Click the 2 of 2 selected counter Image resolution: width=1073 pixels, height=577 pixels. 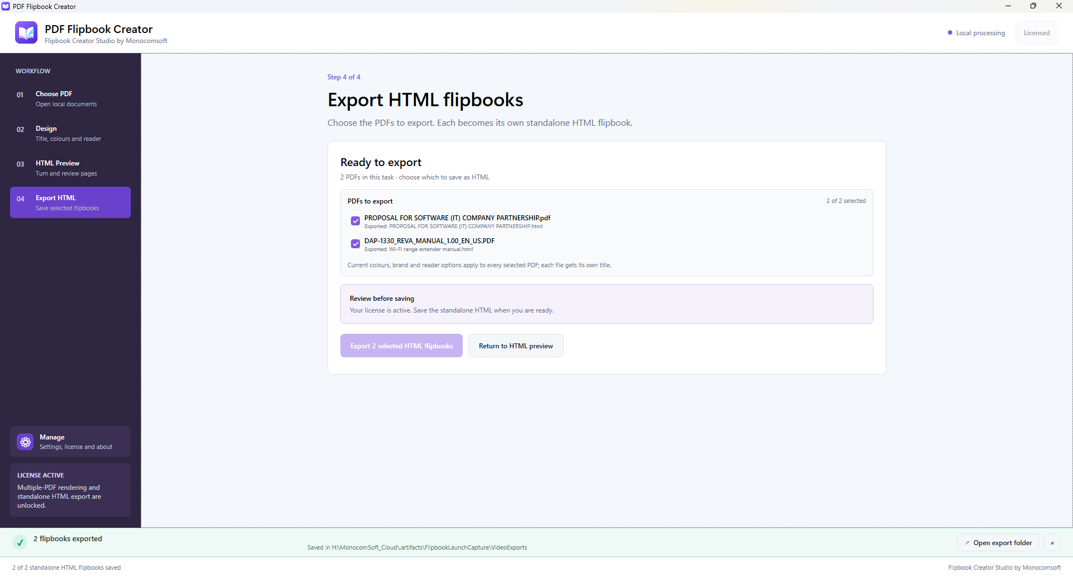(846, 201)
